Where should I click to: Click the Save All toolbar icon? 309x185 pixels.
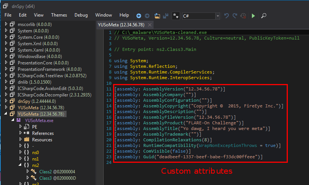point(165,15)
